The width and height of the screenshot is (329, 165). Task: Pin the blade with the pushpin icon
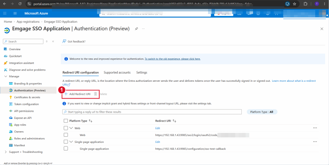pyautogui.click(x=136, y=29)
